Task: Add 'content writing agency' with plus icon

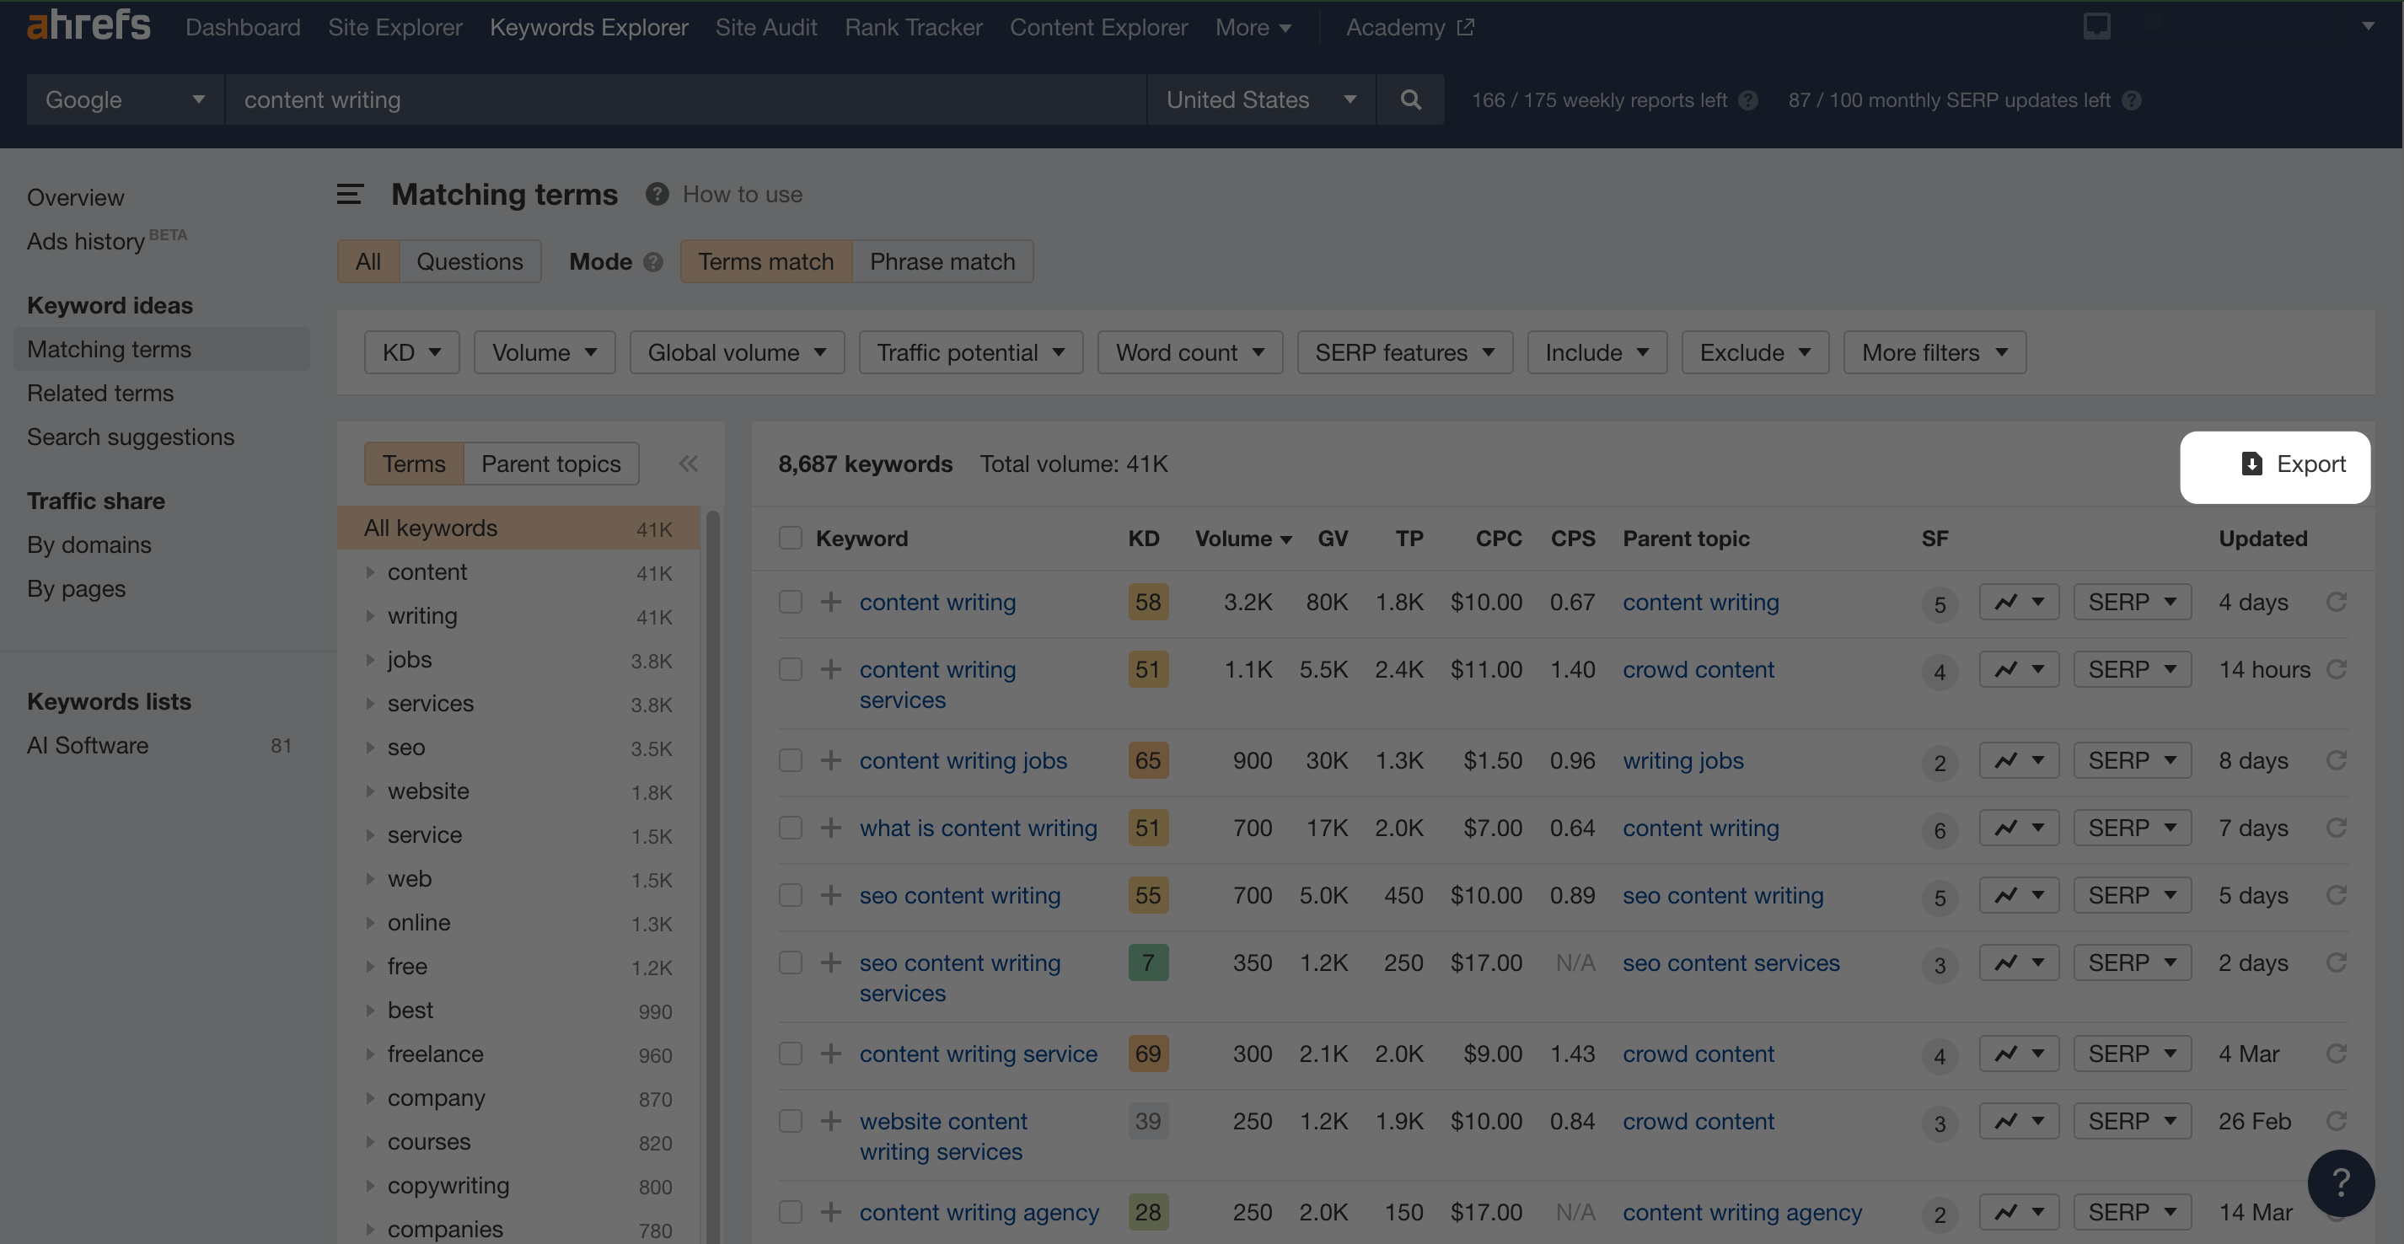Action: click(x=830, y=1212)
